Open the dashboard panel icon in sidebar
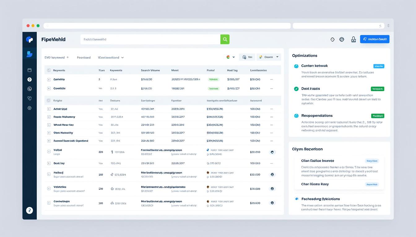Screen dimensions: 416x237 [x=30, y=70]
